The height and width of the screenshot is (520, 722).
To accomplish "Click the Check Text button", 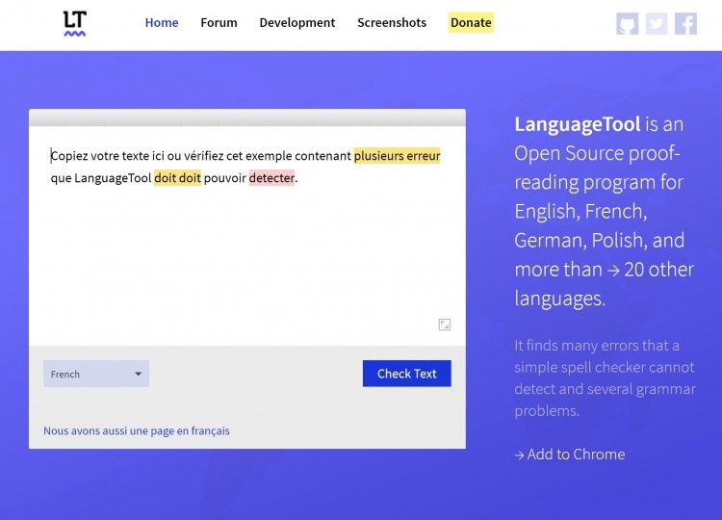I will (407, 374).
